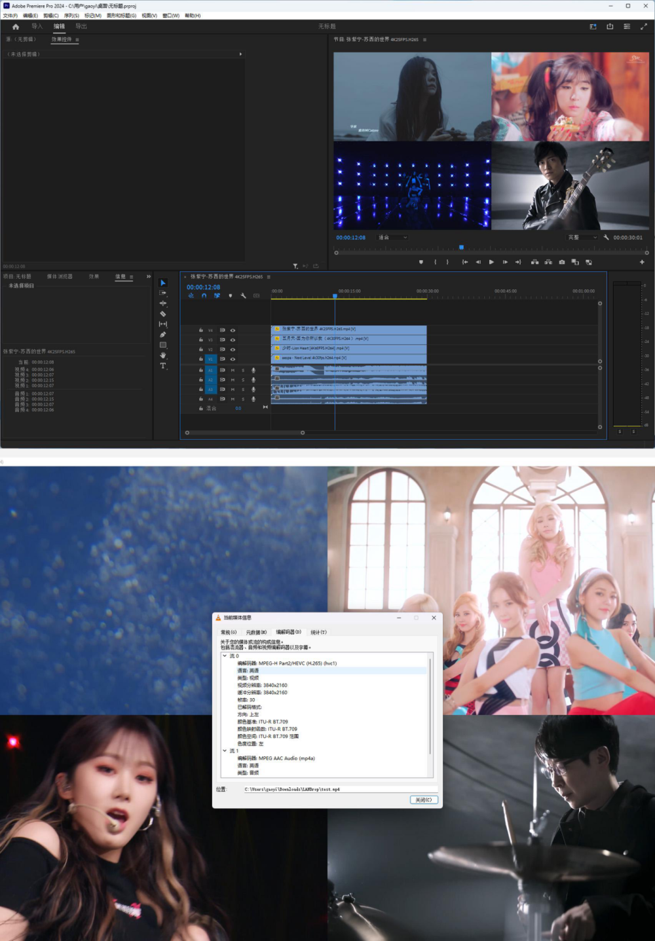655x941 pixels.
Task: Open playback resolution dropdown 完整
Action: point(582,238)
